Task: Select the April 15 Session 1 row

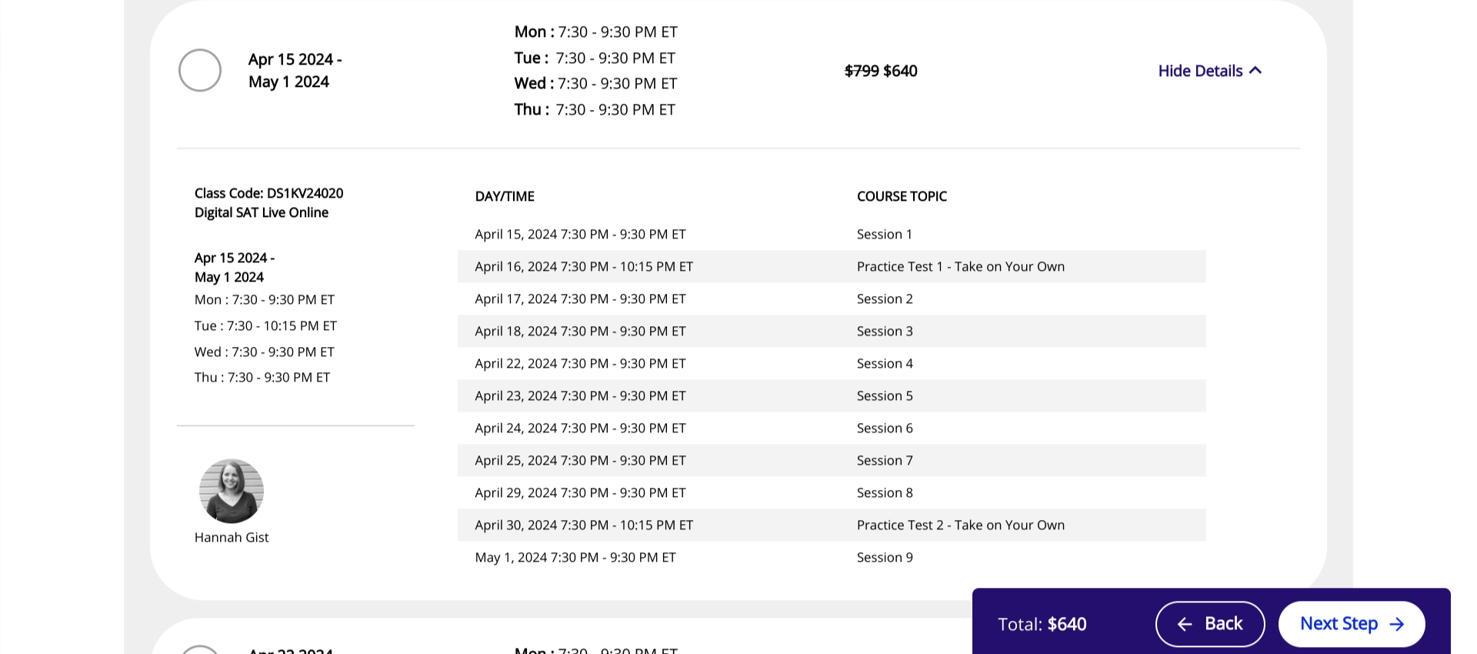Action: coord(831,234)
